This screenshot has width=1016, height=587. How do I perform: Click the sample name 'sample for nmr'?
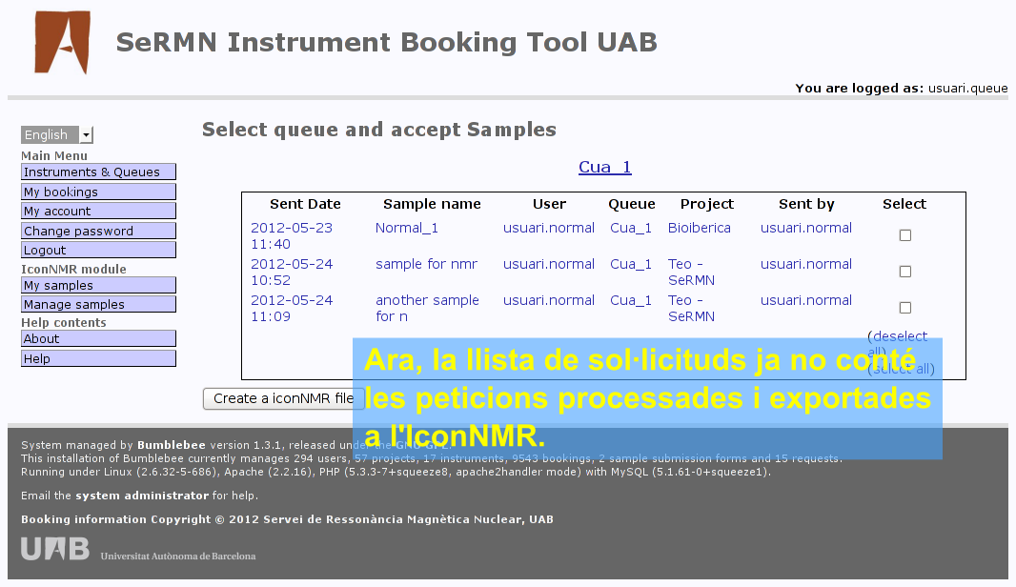(x=426, y=264)
